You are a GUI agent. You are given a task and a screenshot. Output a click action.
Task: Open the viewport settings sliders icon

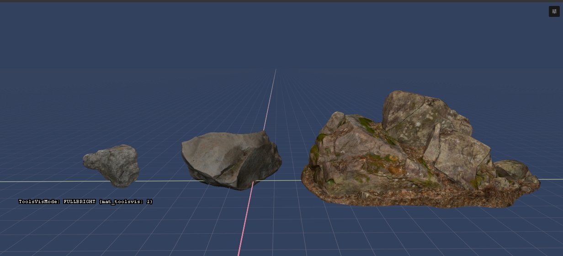pos(554,11)
